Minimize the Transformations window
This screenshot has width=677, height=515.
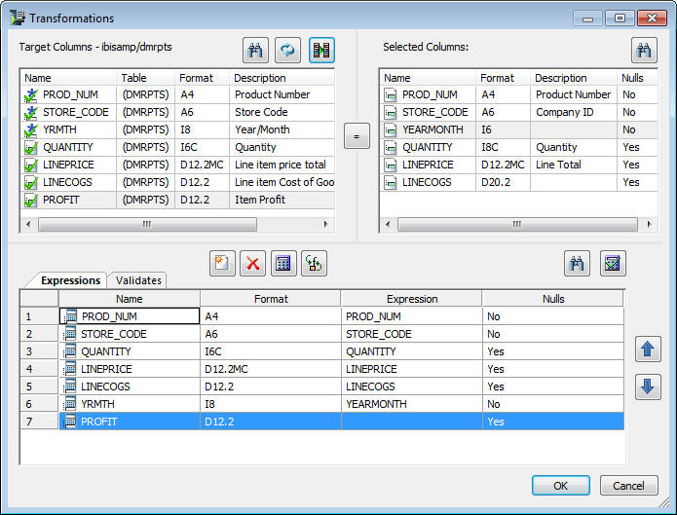[587, 18]
